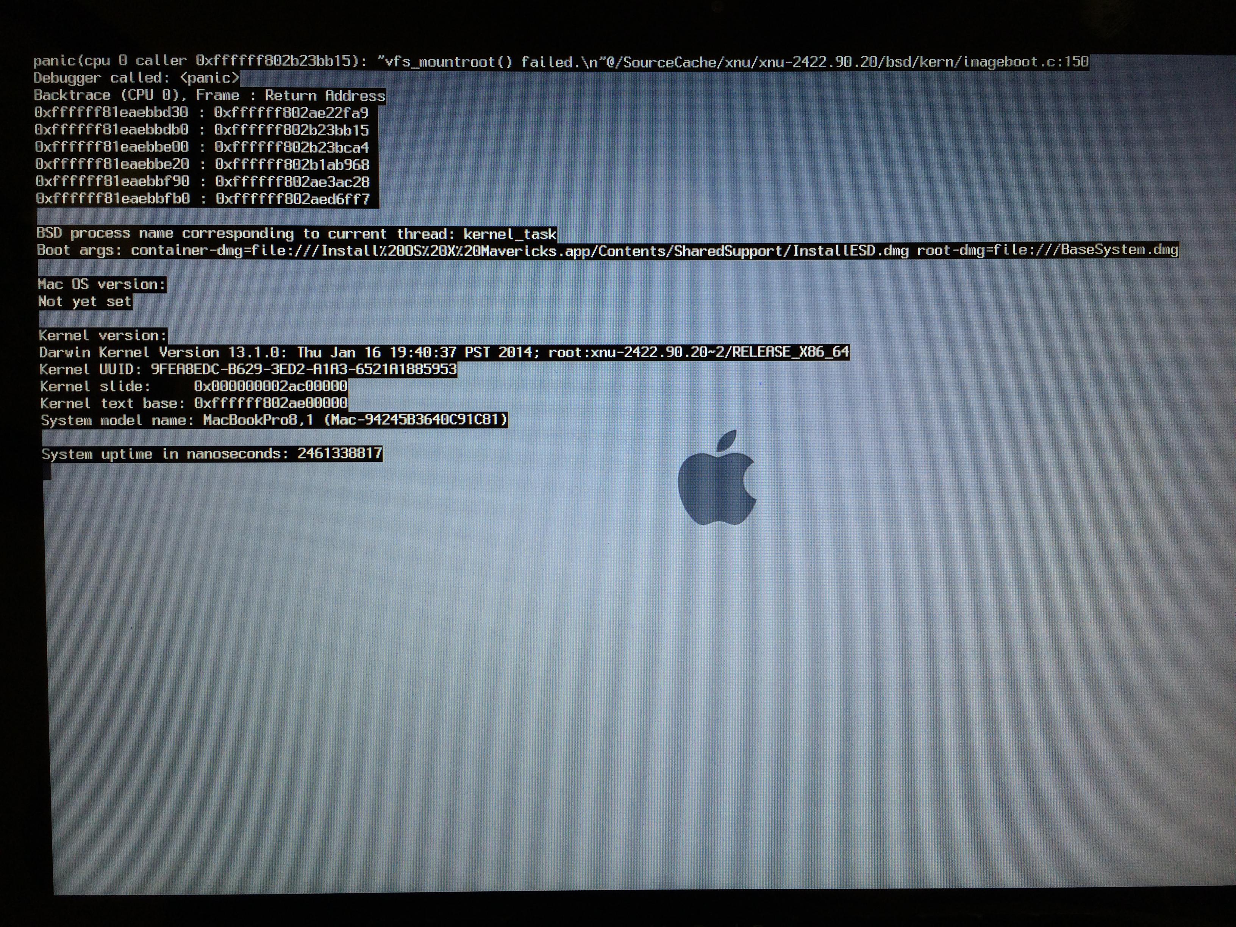
Task: Click the 'Not yet set' text
Action: [x=85, y=302]
